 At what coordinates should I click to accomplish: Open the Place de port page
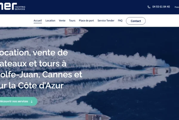[86, 21]
